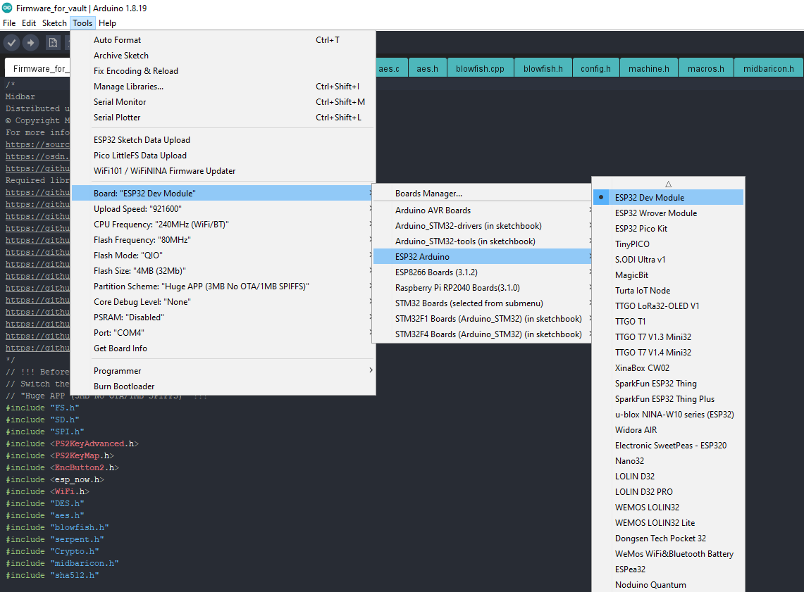
Task: Open the Serial Plotter
Action: pyautogui.click(x=223, y=118)
